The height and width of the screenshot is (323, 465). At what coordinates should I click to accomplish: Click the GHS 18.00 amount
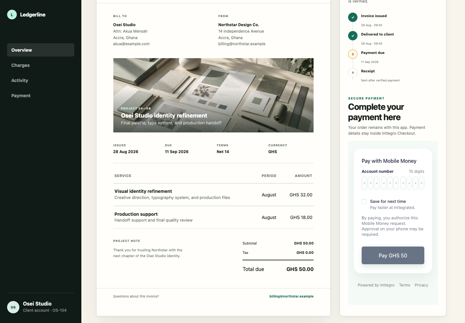(301, 217)
